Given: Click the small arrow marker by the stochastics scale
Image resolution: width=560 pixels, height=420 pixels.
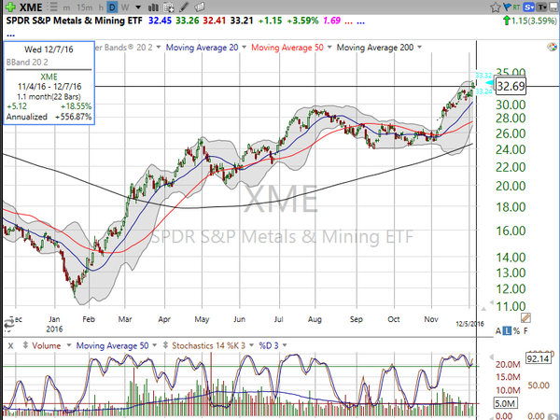Looking at the screenshot, I should pos(492,357).
